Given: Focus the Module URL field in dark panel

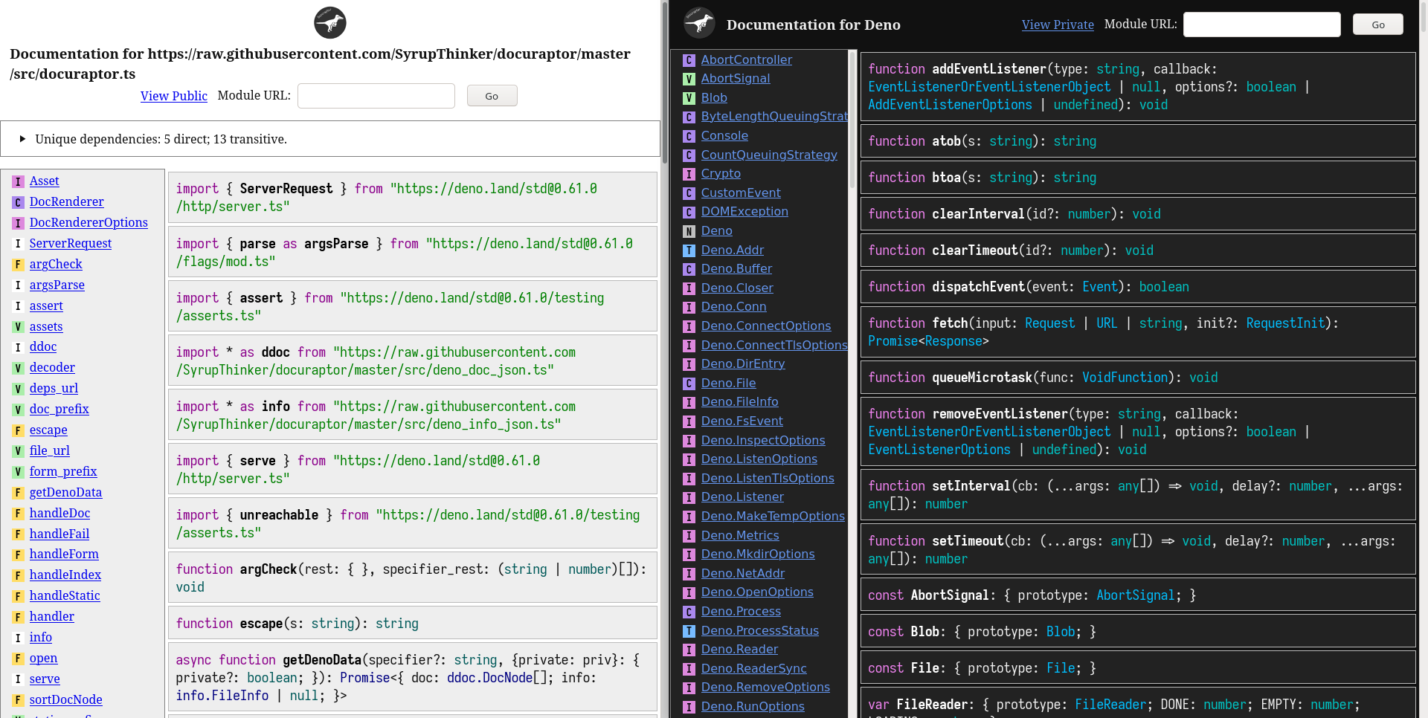Looking at the screenshot, I should [1262, 25].
